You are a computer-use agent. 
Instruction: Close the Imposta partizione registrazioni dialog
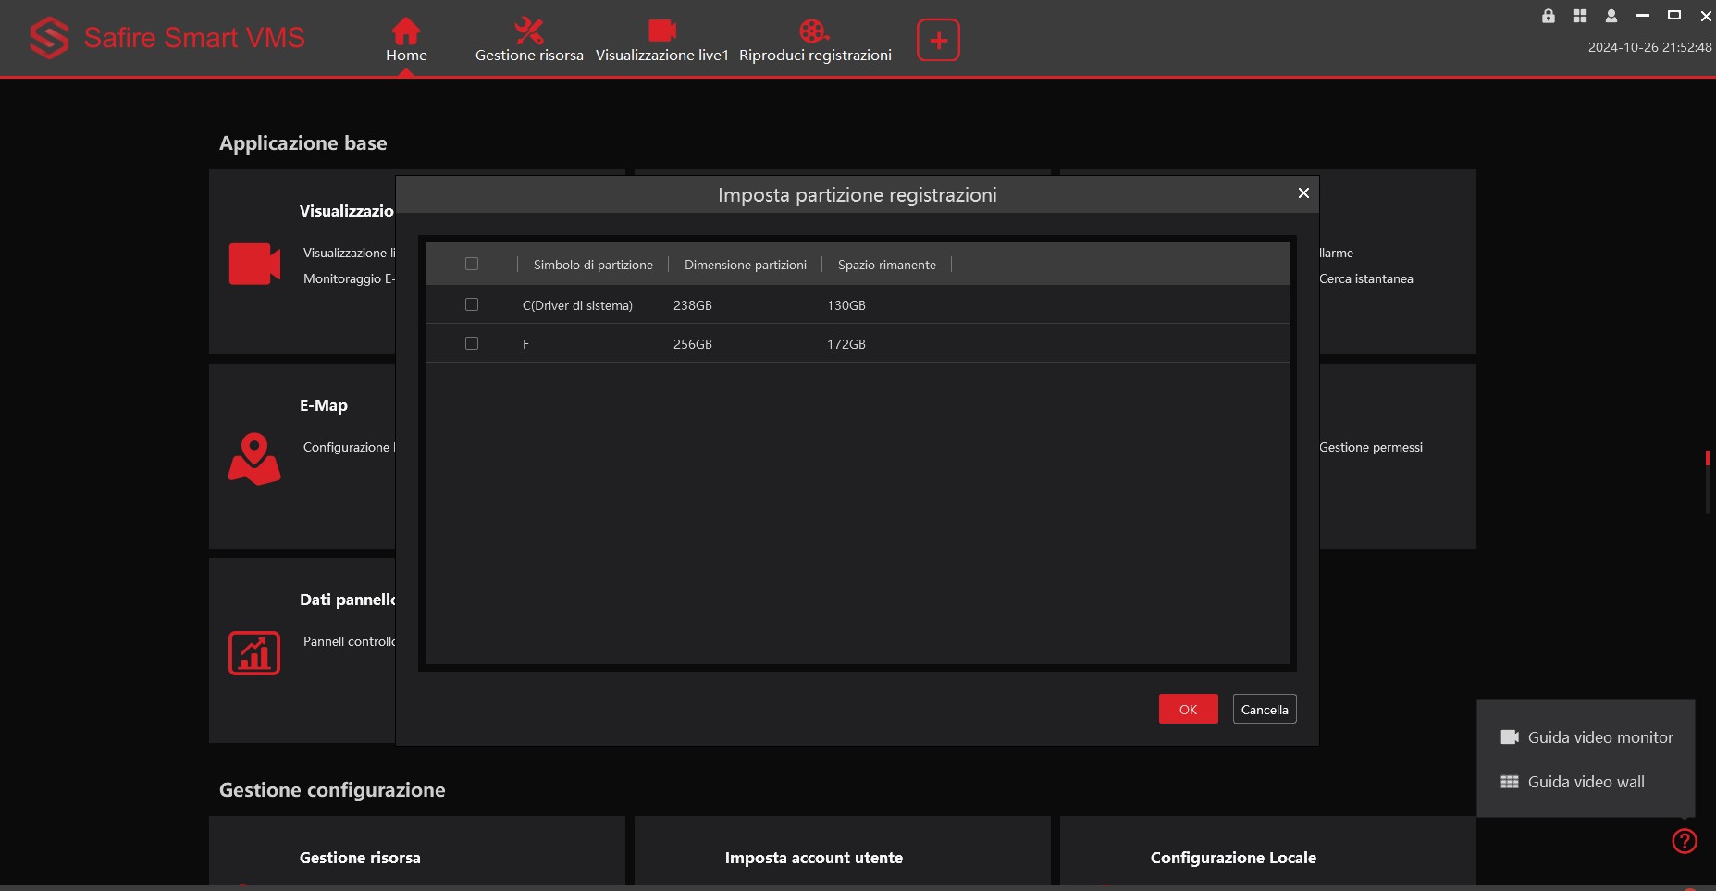click(1303, 192)
